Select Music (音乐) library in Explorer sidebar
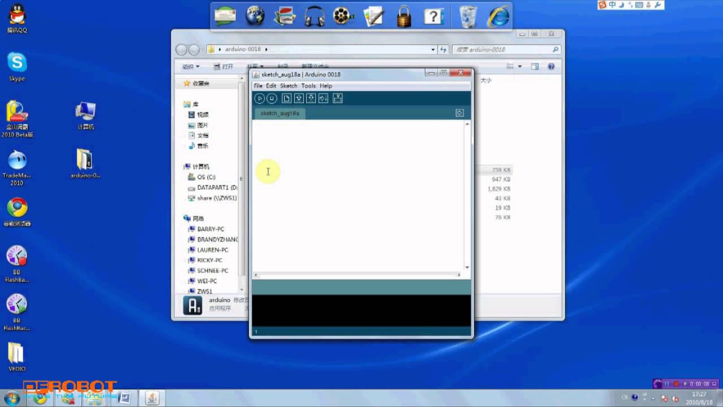This screenshot has width=723, height=407. click(198, 146)
